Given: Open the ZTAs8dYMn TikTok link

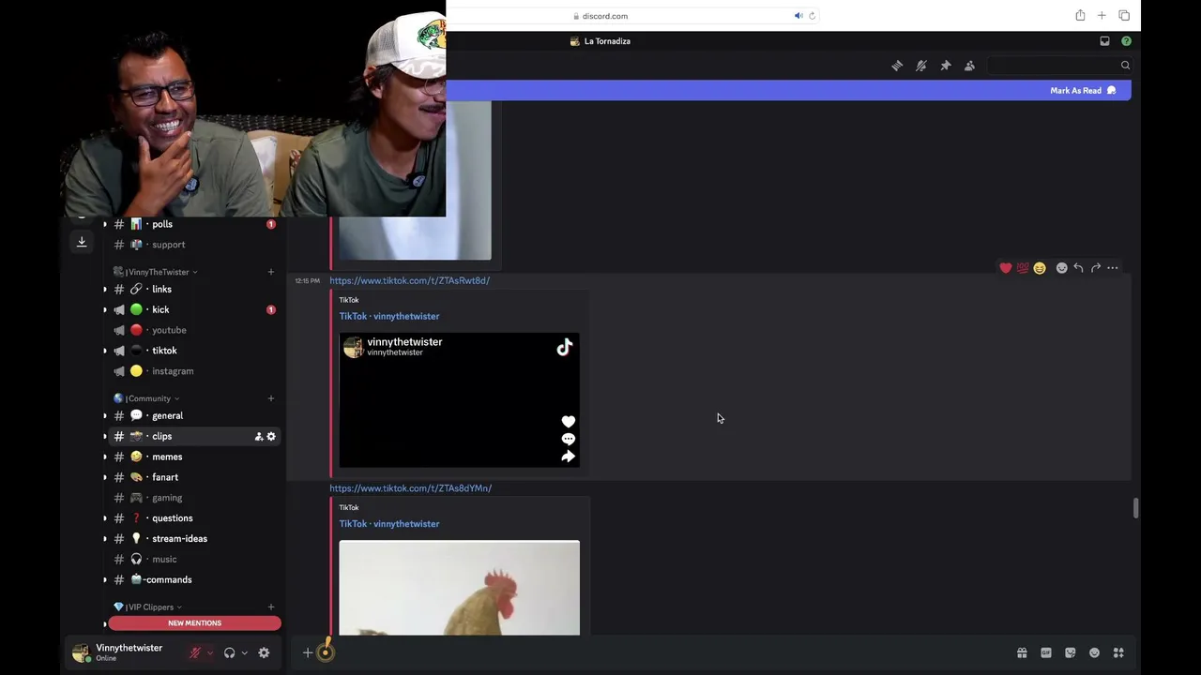Looking at the screenshot, I should click(410, 488).
